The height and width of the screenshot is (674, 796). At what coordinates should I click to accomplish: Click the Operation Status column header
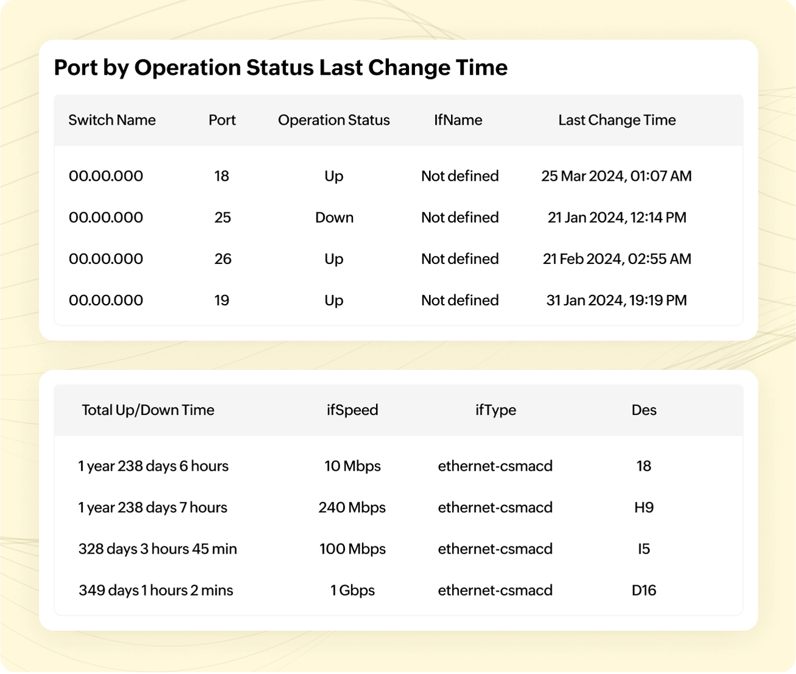[x=333, y=120]
